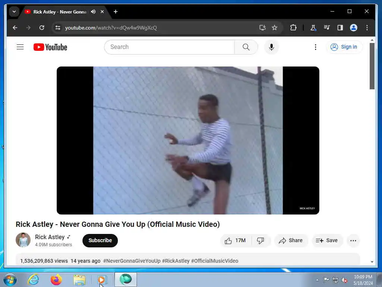Open #RickAstley hashtag link
This screenshot has height=287, width=382.
176,261
